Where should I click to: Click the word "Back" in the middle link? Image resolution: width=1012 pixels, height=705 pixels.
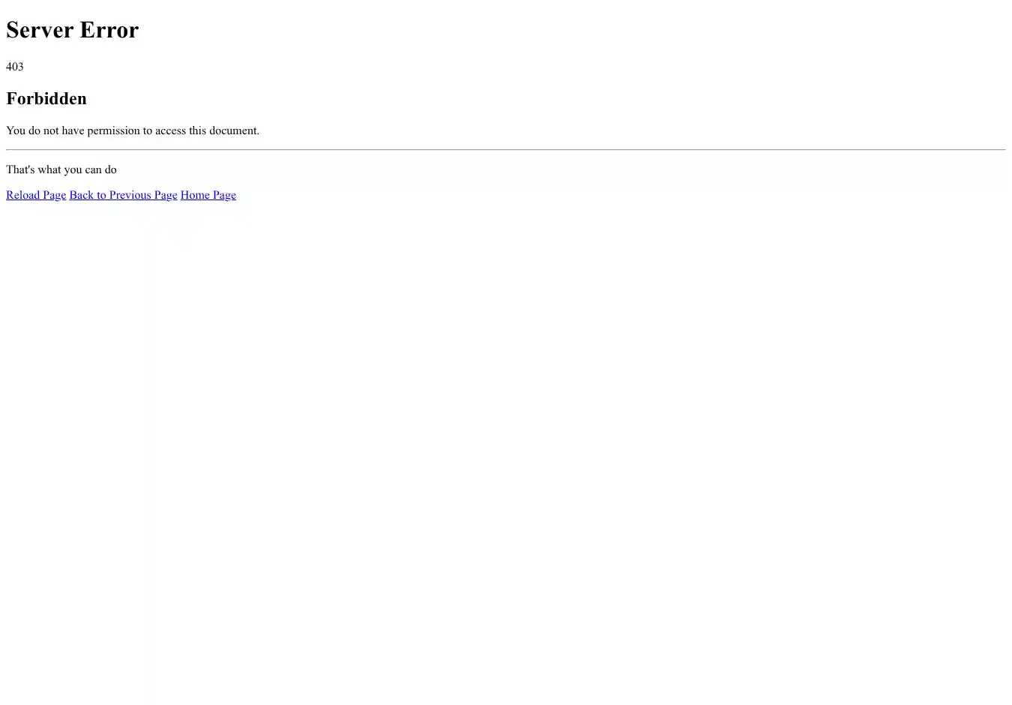(81, 195)
